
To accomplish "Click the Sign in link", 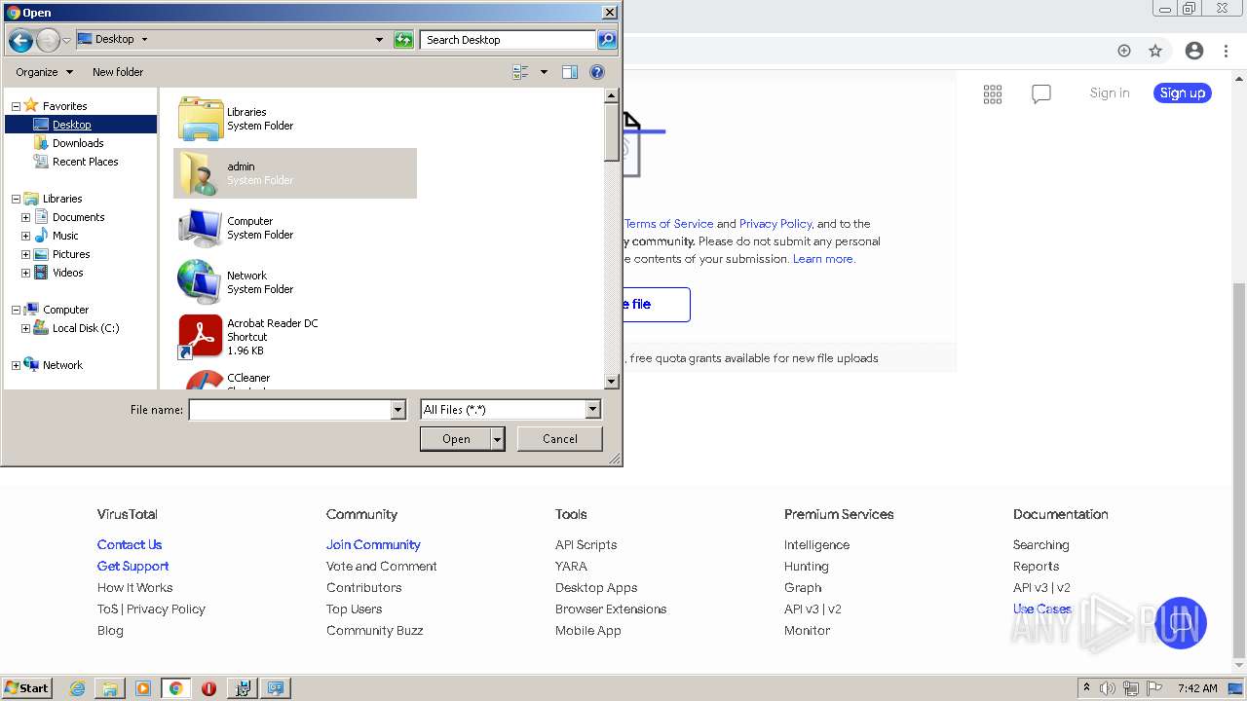I will [x=1110, y=93].
